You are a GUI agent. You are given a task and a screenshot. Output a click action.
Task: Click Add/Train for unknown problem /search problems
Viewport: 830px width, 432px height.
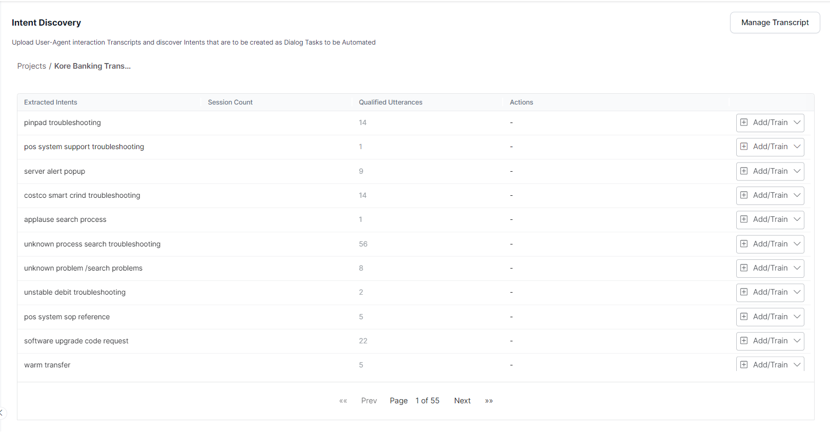click(770, 268)
